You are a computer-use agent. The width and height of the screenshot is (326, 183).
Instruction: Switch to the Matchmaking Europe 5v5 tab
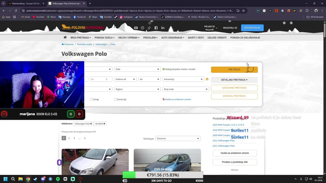click(x=26, y=4)
